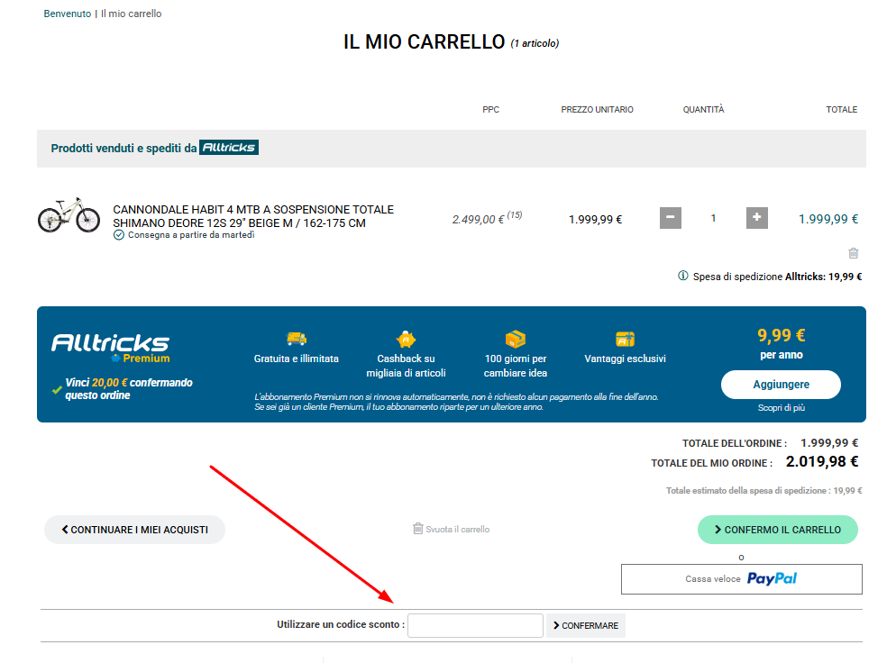Click the Svuota il carrello trash icon
This screenshot has width=896, height=663.
coord(416,529)
